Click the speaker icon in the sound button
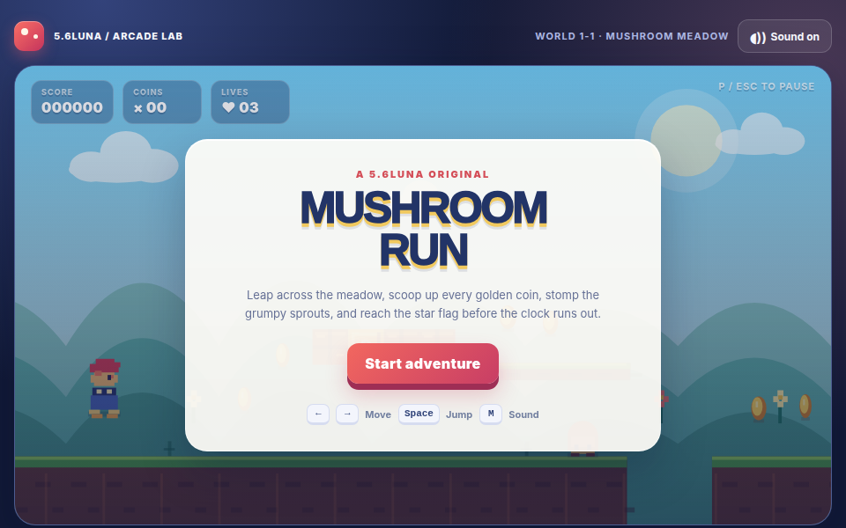The height and width of the screenshot is (528, 846). click(758, 37)
